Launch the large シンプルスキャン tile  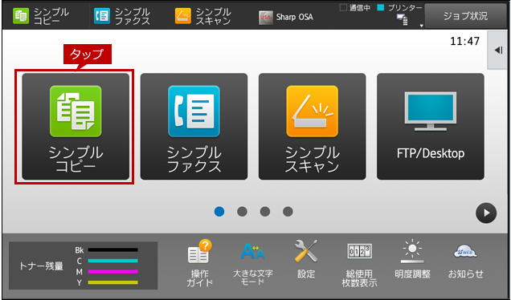[313, 126]
